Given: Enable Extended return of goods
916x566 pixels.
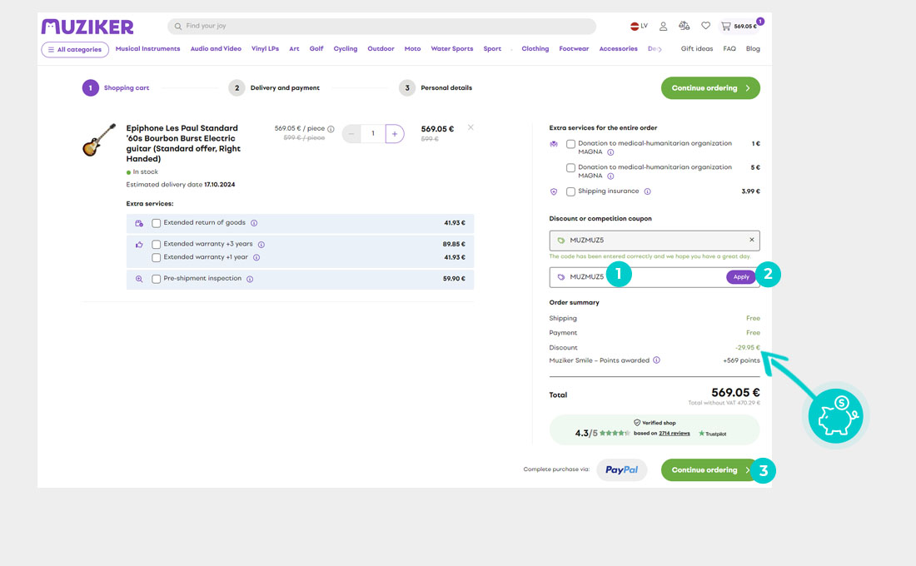Looking at the screenshot, I should pos(156,223).
